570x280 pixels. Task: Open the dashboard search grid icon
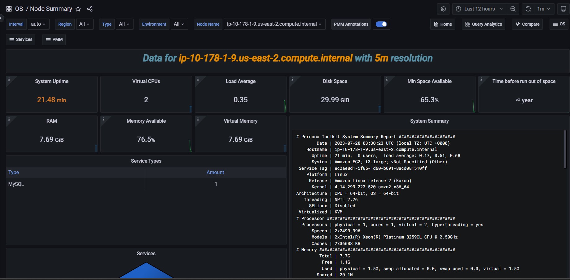[9, 9]
